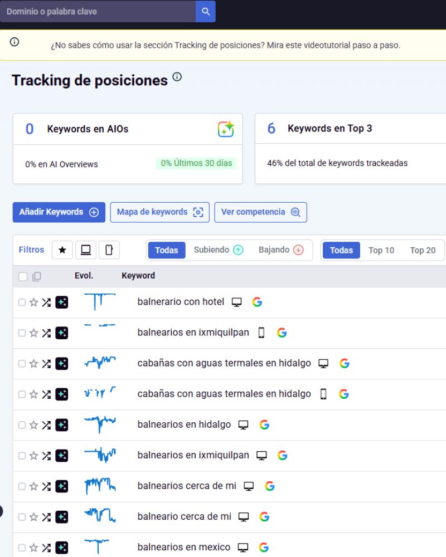The image size is (446, 557).
Task: Click the '0% Últimos 30 días' badge
Action: pos(196,163)
